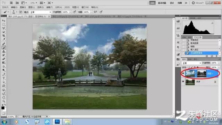Select the Clone Stamp tool
This screenshot has width=222, height=125.
click(4, 51)
